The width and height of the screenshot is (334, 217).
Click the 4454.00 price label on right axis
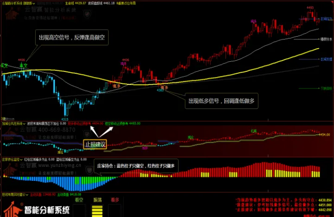[324, 134]
